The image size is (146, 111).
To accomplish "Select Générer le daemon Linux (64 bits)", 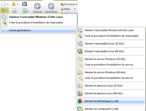I will coord(104,93).
